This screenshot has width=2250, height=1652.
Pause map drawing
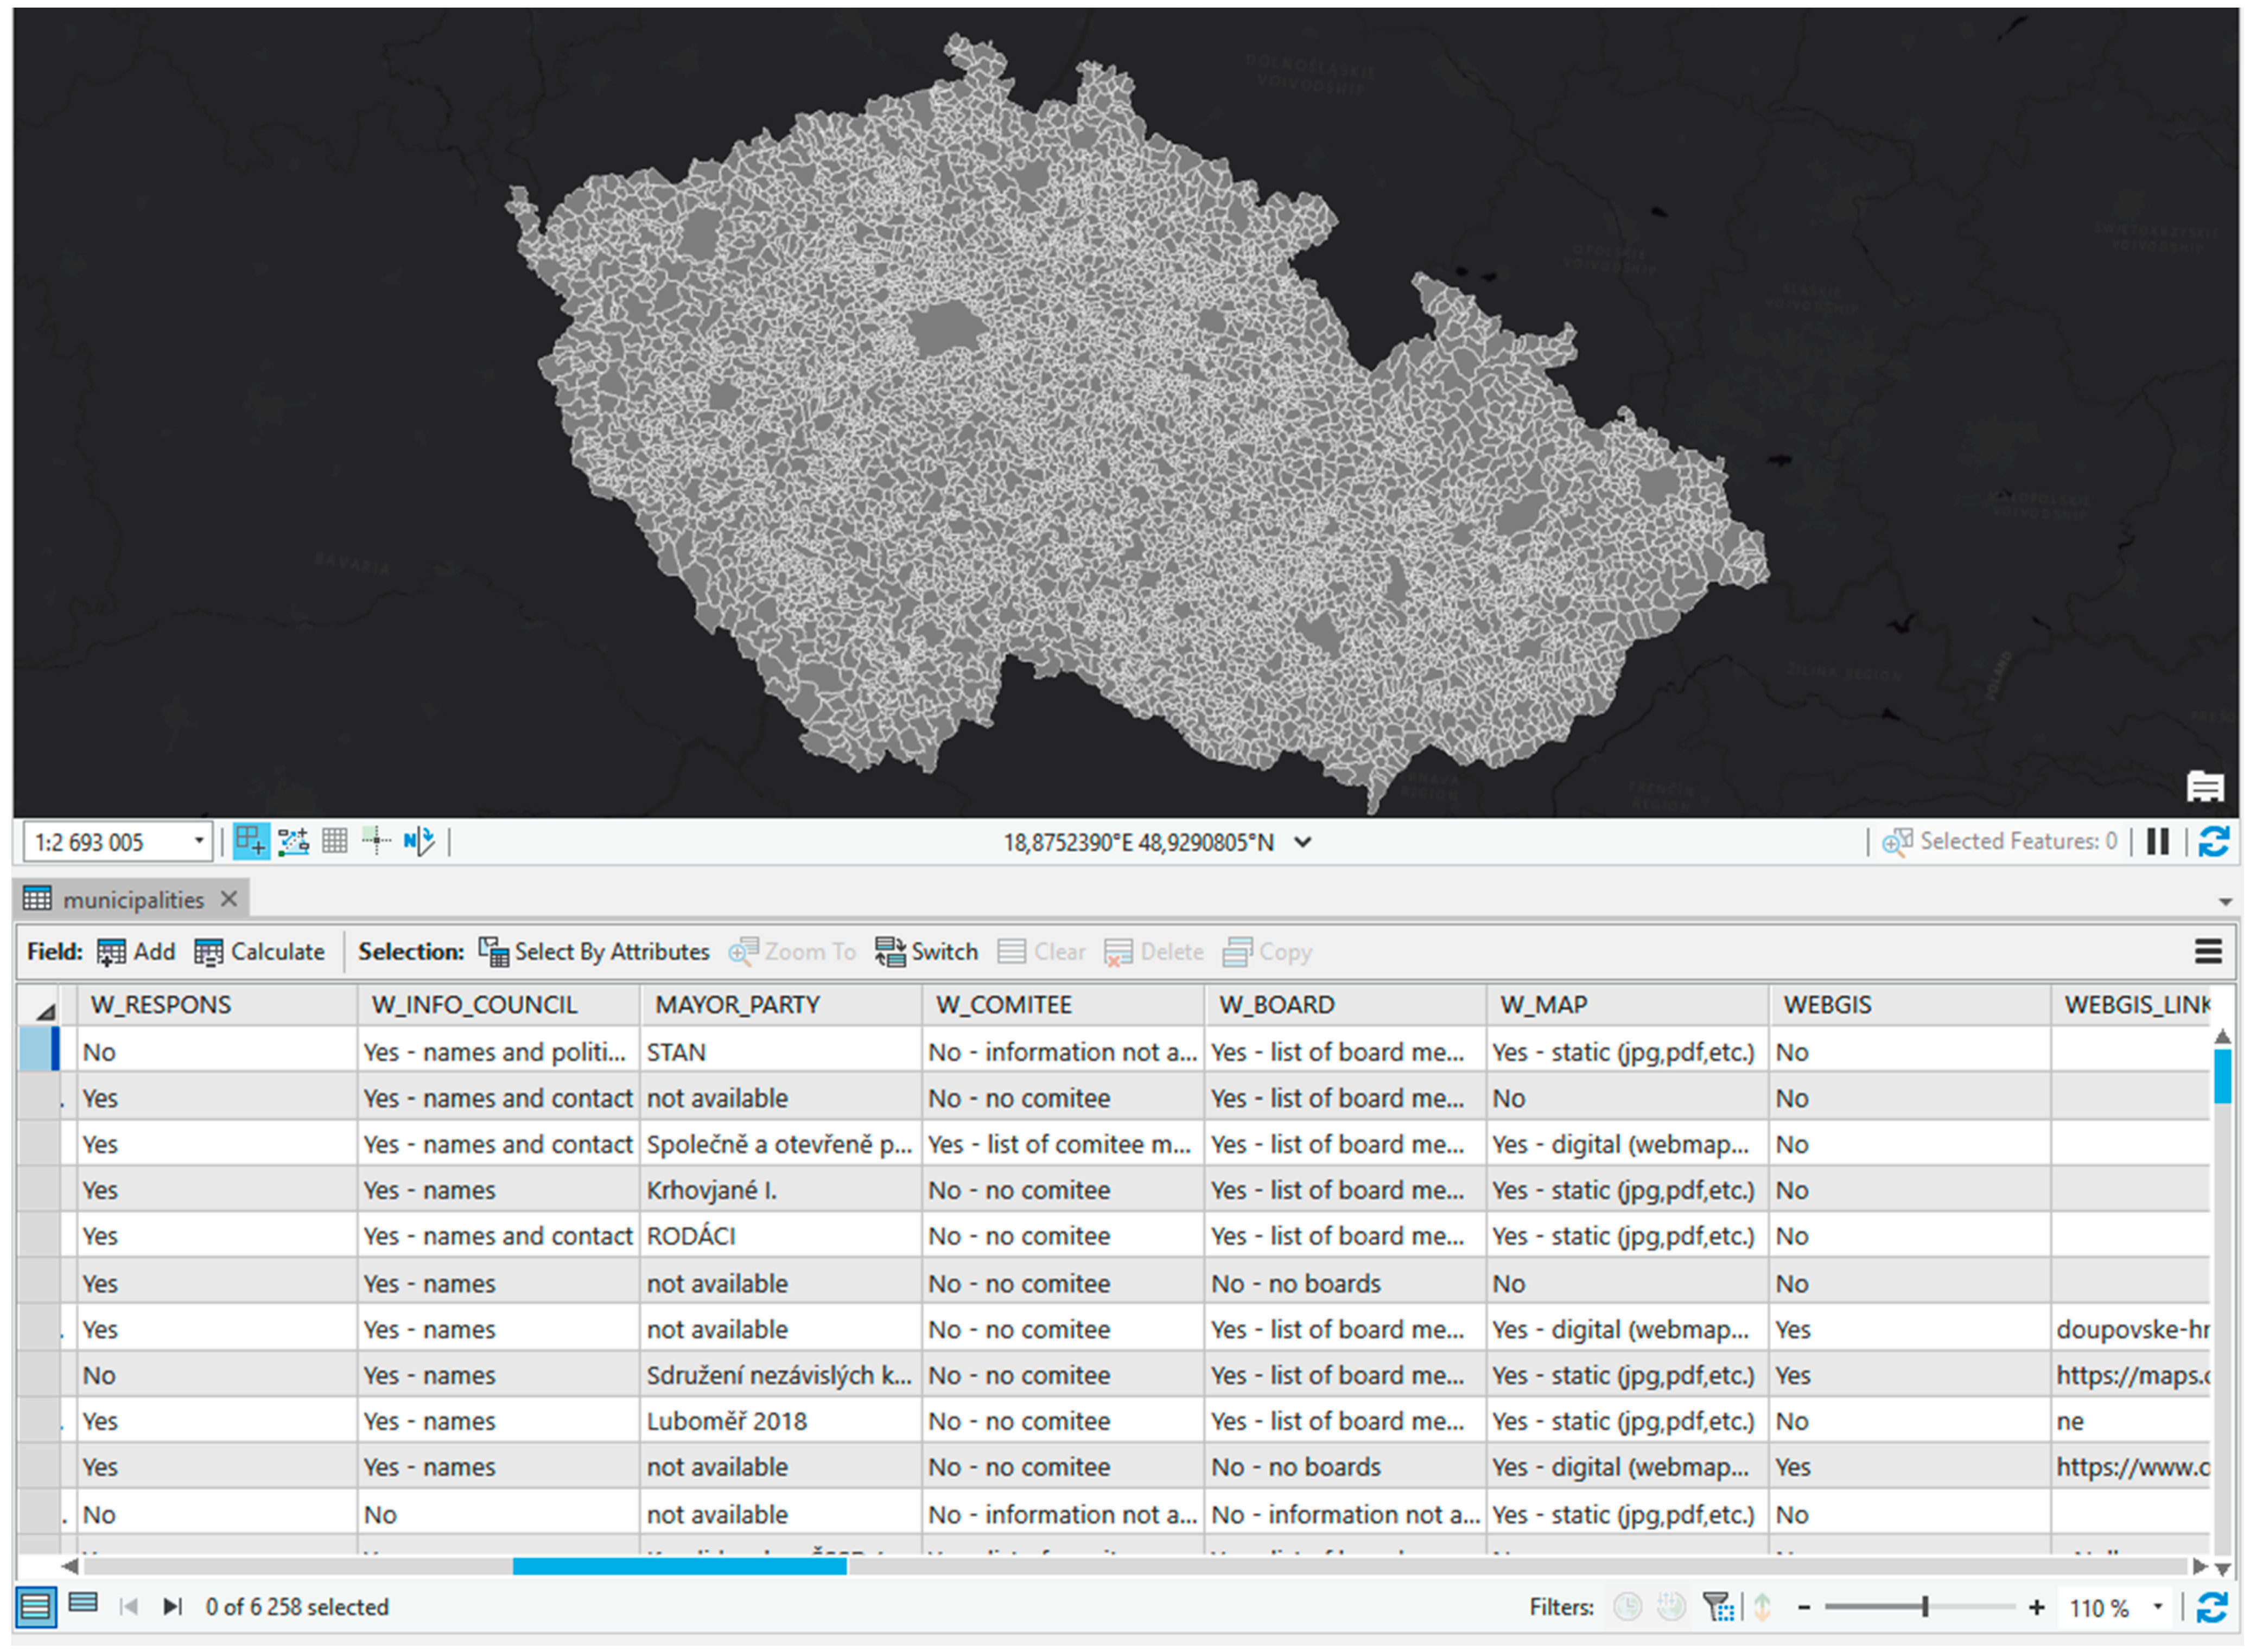coord(2157,842)
